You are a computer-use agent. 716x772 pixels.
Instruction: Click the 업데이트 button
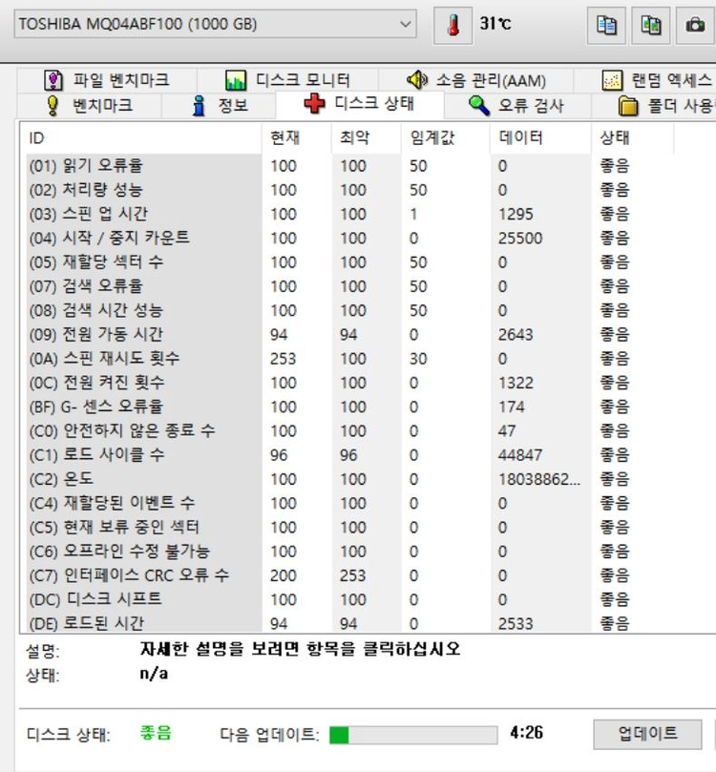coord(647,734)
